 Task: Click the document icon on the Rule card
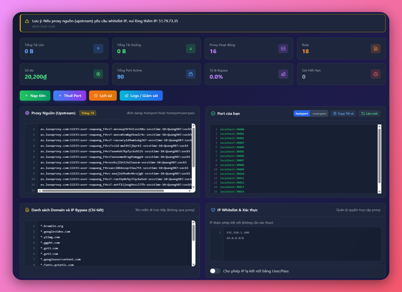(375, 48)
